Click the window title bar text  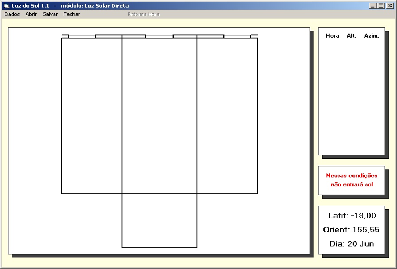pyautogui.click(x=70, y=6)
